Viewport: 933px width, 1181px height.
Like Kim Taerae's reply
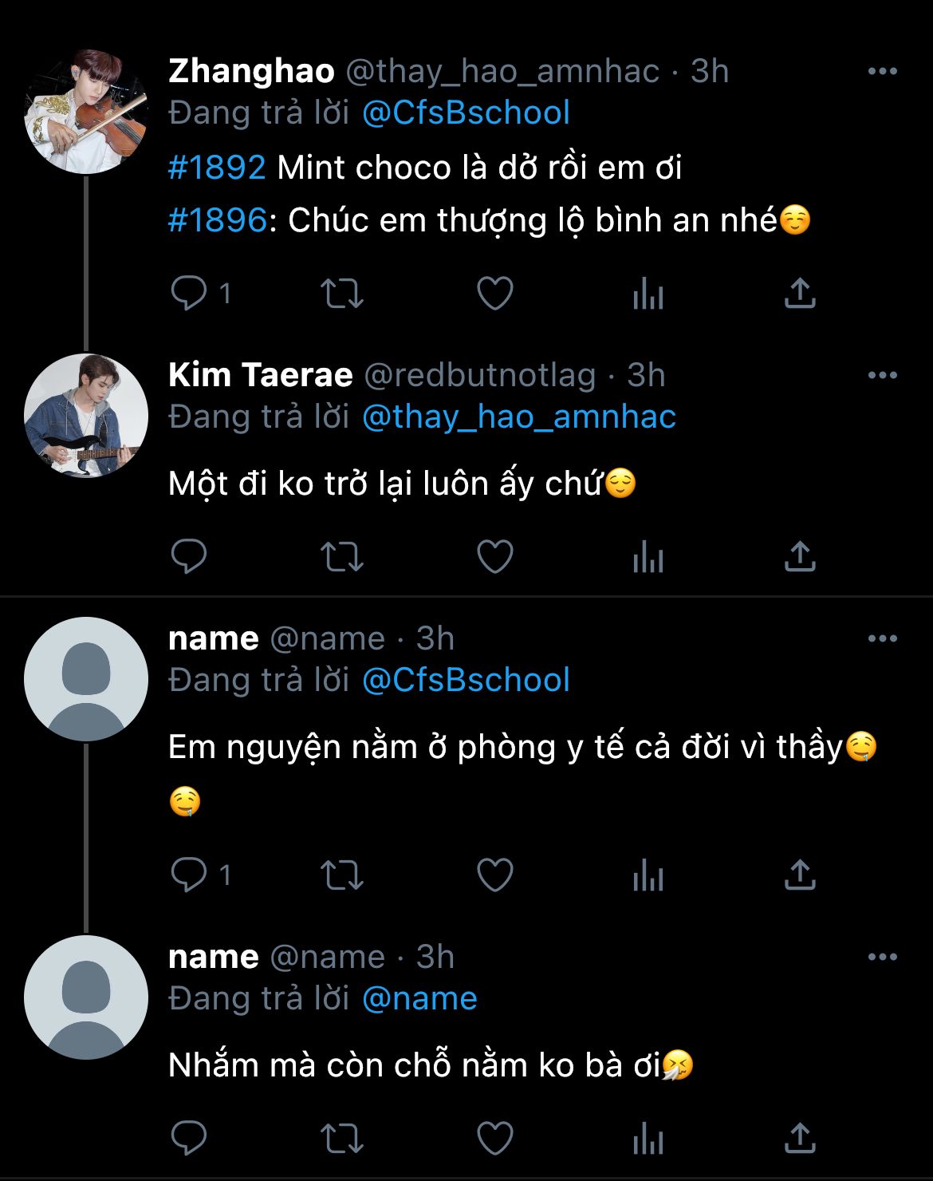[494, 557]
